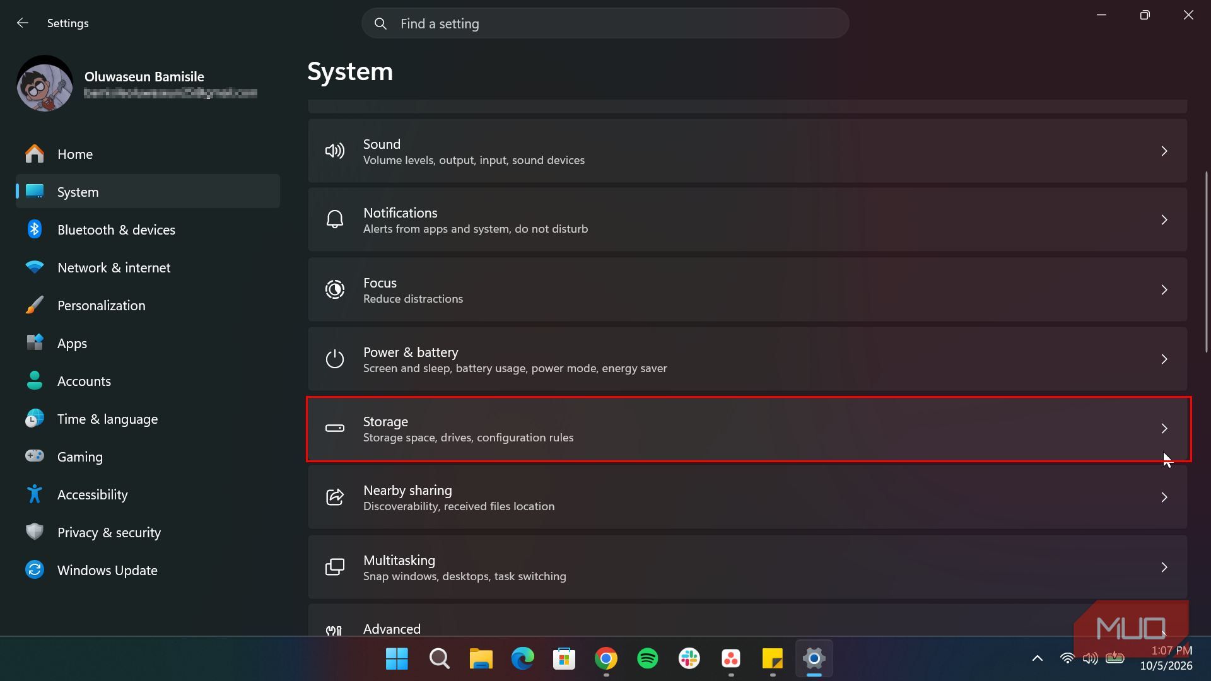Screen dimensions: 1211x681
Task: Show hidden system tray icons
Action: click(x=1037, y=658)
